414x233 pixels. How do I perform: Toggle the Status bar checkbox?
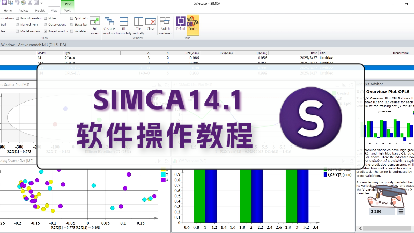[71, 24]
